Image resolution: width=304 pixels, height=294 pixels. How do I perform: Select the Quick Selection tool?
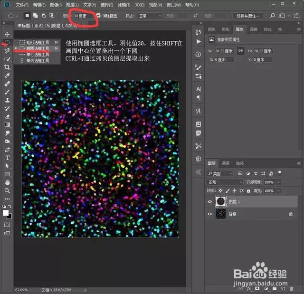coord(7,59)
